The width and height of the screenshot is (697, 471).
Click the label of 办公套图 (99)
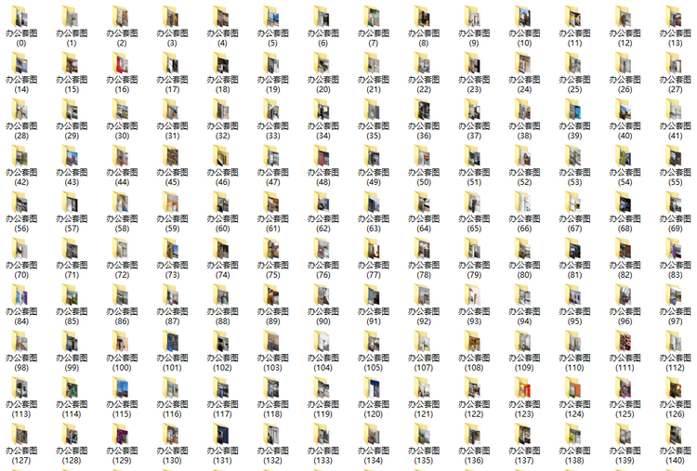[72, 362]
